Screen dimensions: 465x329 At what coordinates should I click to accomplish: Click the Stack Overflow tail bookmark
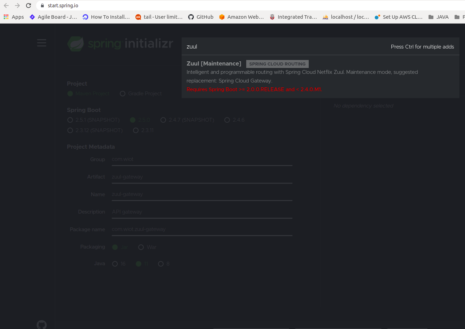[159, 16]
